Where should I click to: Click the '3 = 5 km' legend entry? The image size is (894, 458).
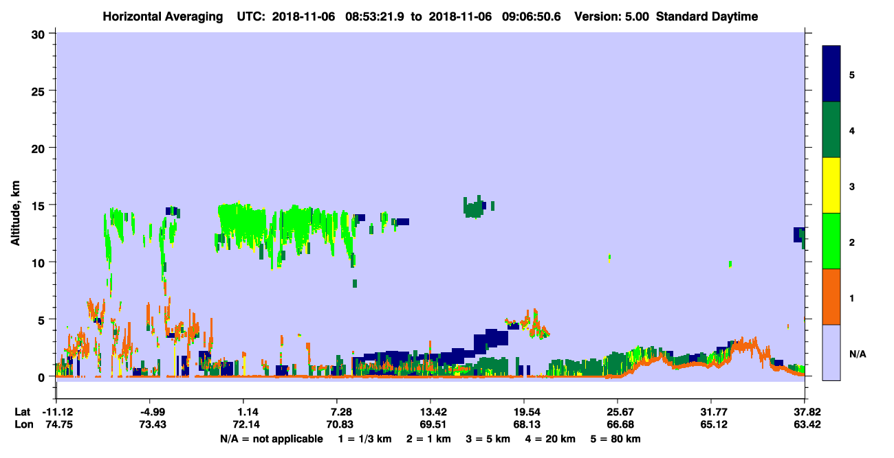(490, 439)
